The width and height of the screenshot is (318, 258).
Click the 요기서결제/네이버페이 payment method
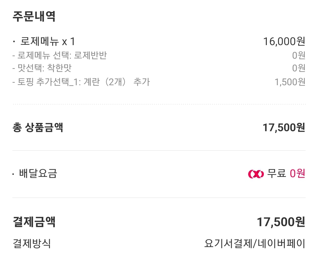click(255, 244)
